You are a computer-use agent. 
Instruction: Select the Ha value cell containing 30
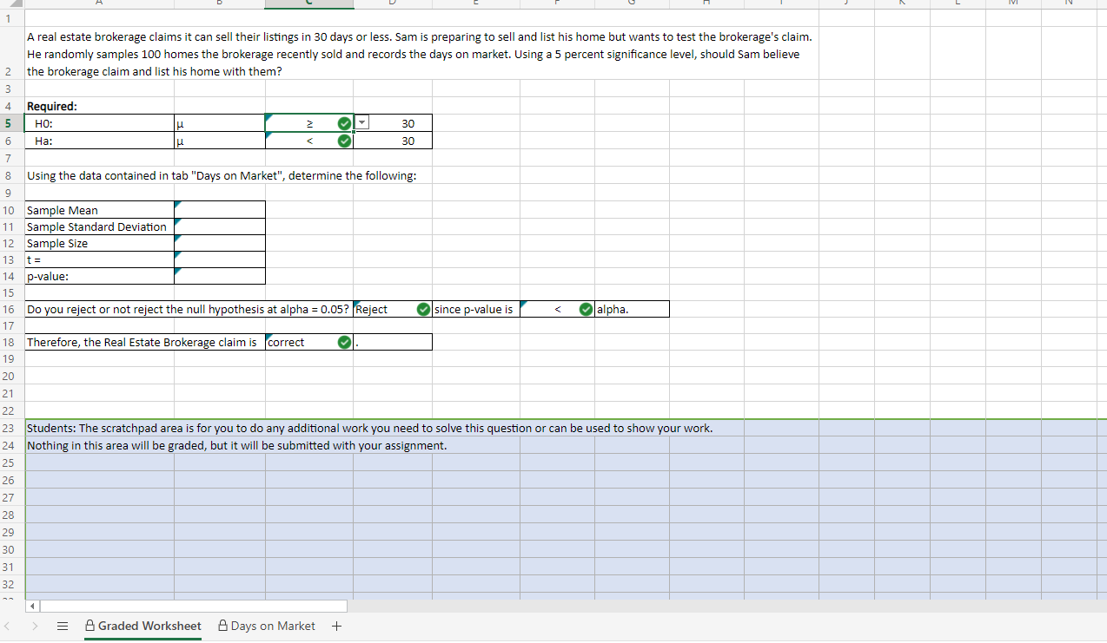pos(393,141)
